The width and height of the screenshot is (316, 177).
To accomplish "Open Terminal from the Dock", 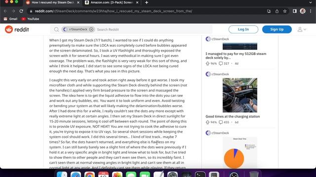I will (200, 174).
